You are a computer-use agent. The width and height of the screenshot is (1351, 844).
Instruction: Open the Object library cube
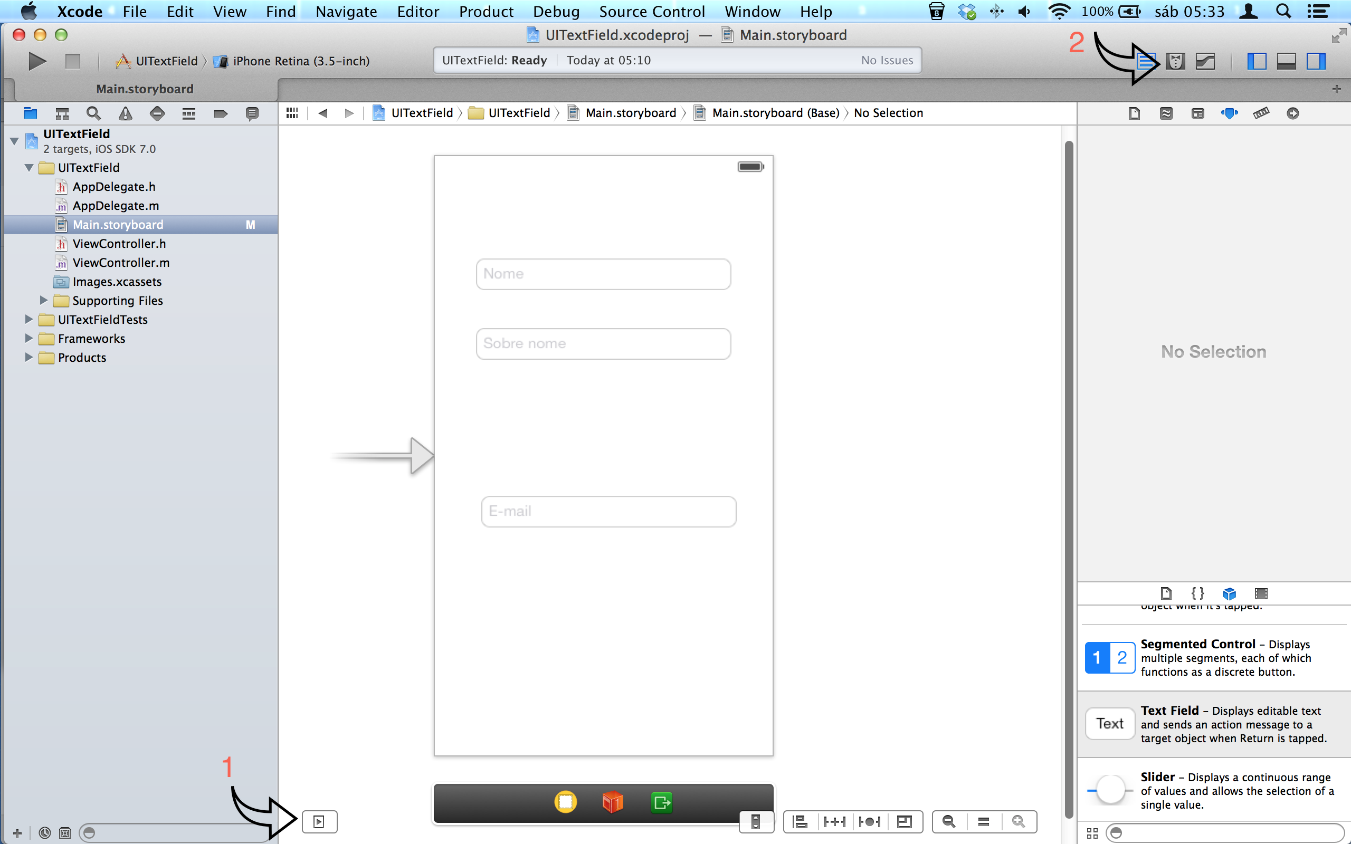click(1229, 593)
